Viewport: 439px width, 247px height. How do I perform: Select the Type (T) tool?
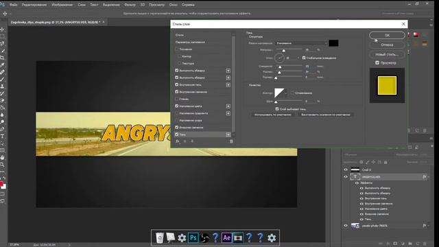pos(2,137)
